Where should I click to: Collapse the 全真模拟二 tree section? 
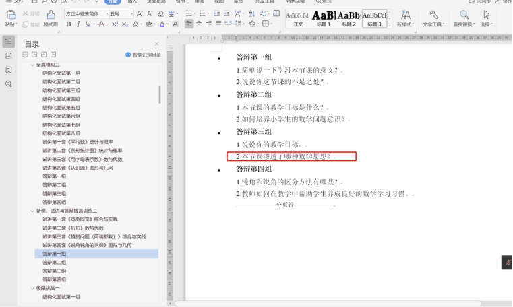coord(32,65)
